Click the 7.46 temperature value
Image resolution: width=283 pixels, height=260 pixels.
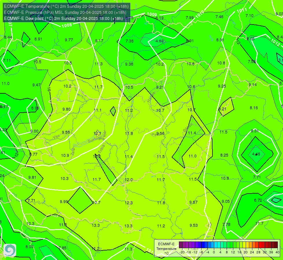coord(219,17)
